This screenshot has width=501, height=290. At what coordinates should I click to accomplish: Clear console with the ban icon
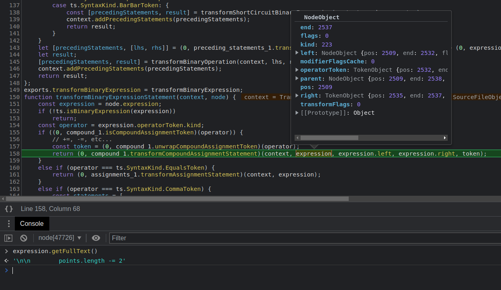point(24,238)
